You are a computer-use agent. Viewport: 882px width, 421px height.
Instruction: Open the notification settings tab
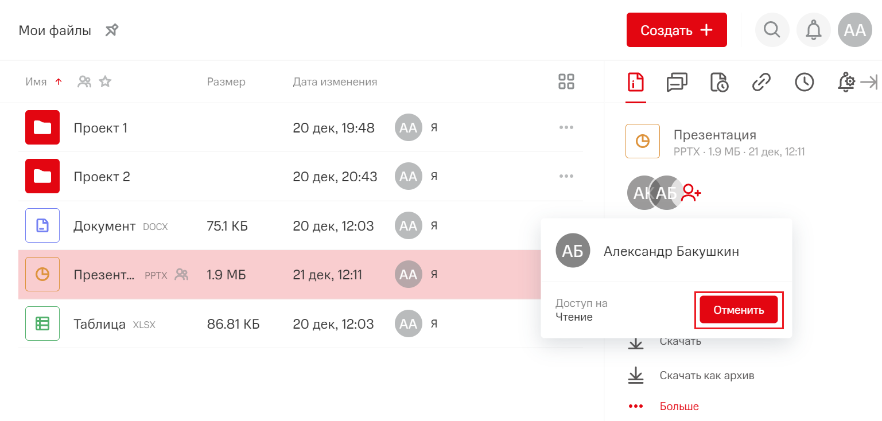click(x=846, y=83)
